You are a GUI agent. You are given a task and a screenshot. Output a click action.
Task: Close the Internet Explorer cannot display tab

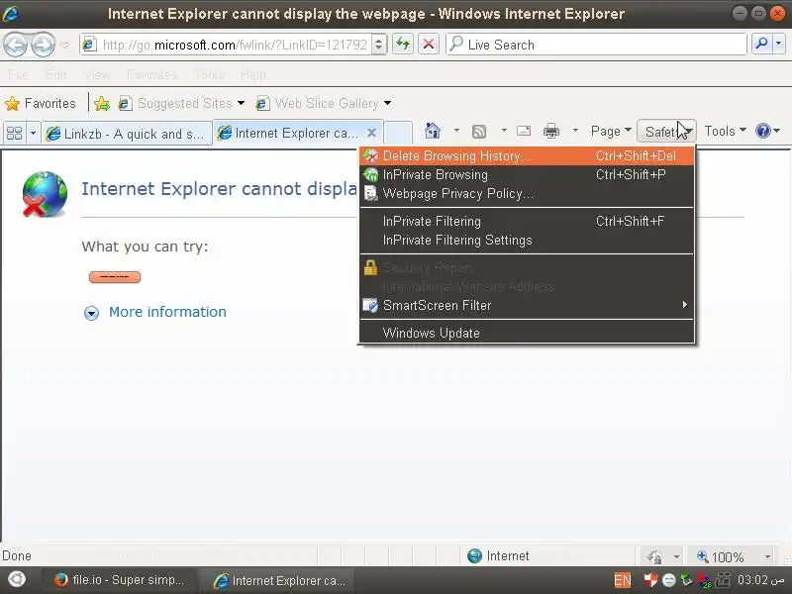371,133
